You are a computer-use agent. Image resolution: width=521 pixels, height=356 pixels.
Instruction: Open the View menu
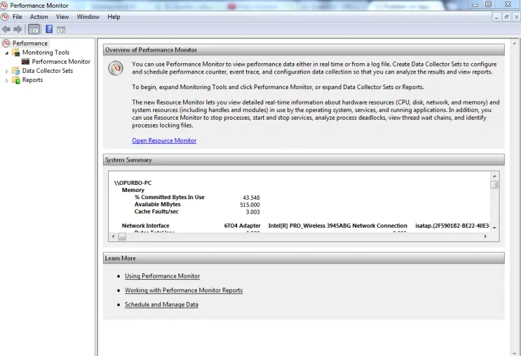(62, 17)
